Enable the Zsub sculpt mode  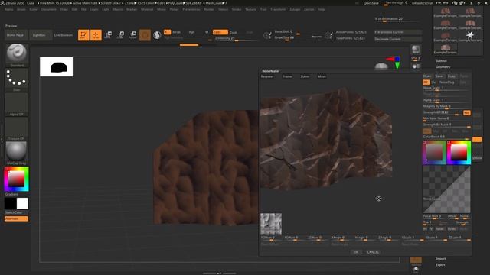(x=234, y=32)
